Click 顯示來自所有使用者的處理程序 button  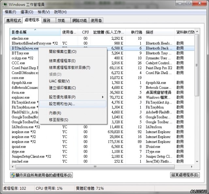41,175
